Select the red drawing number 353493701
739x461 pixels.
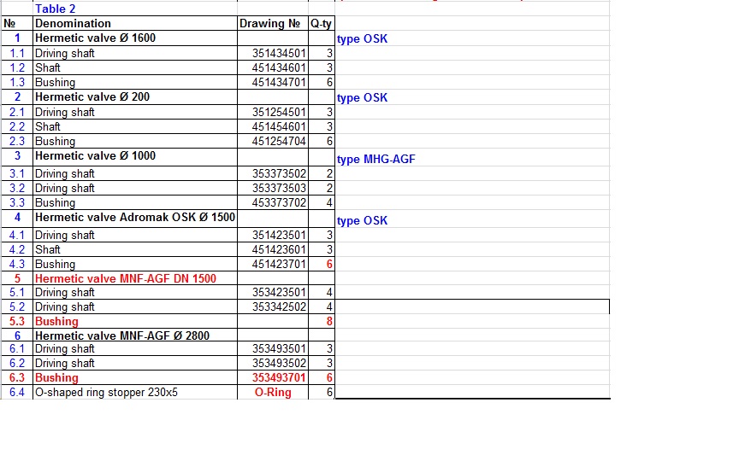279,377
